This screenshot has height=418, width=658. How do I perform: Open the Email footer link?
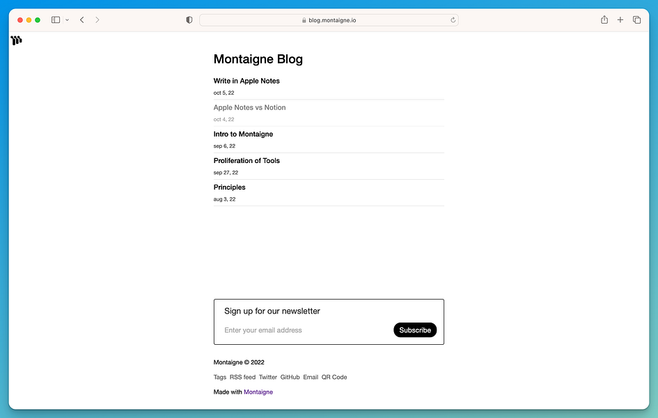[311, 378]
